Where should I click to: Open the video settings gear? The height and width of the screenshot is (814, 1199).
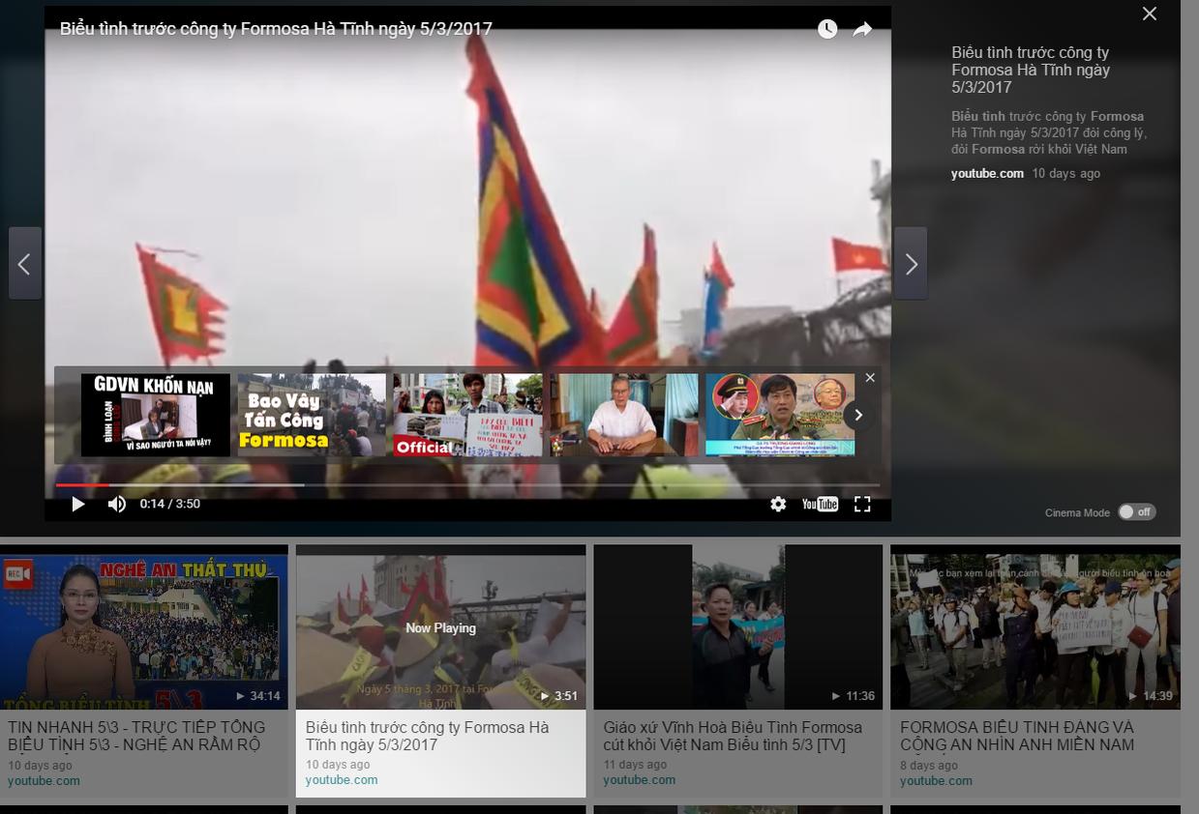pos(778,504)
